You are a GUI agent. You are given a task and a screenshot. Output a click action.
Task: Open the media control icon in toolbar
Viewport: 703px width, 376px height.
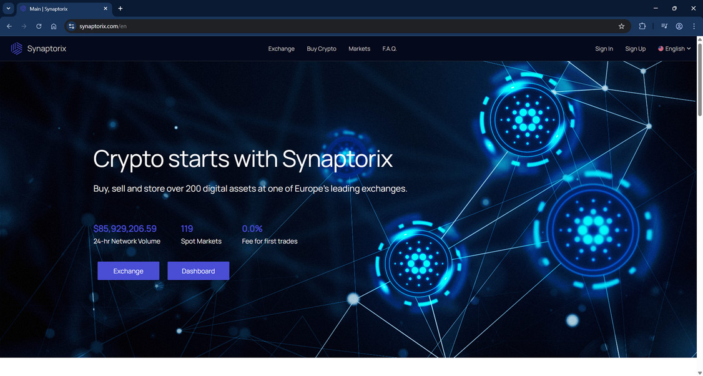coord(664,26)
